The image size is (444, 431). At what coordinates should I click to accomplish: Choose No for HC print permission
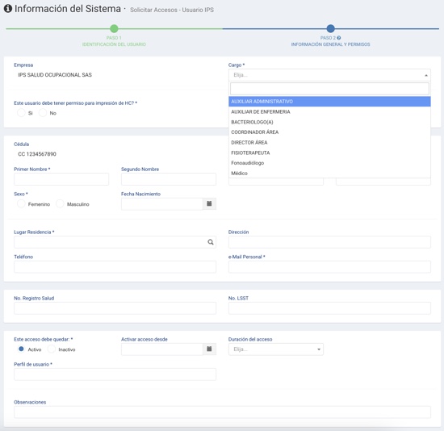43,113
